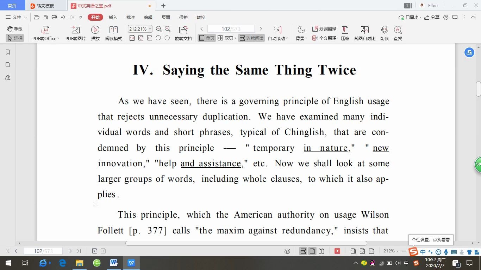Image resolution: width=481 pixels, height=270 pixels.
Task: Undo the last action
Action: point(63,17)
